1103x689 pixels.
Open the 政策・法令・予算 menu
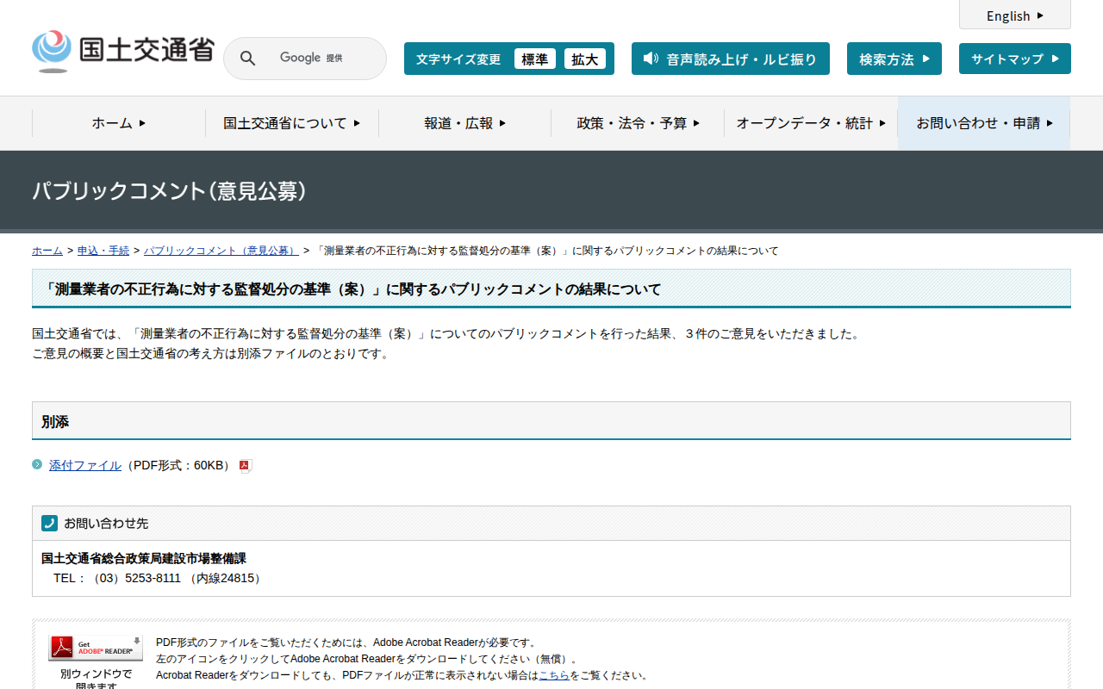click(x=639, y=123)
